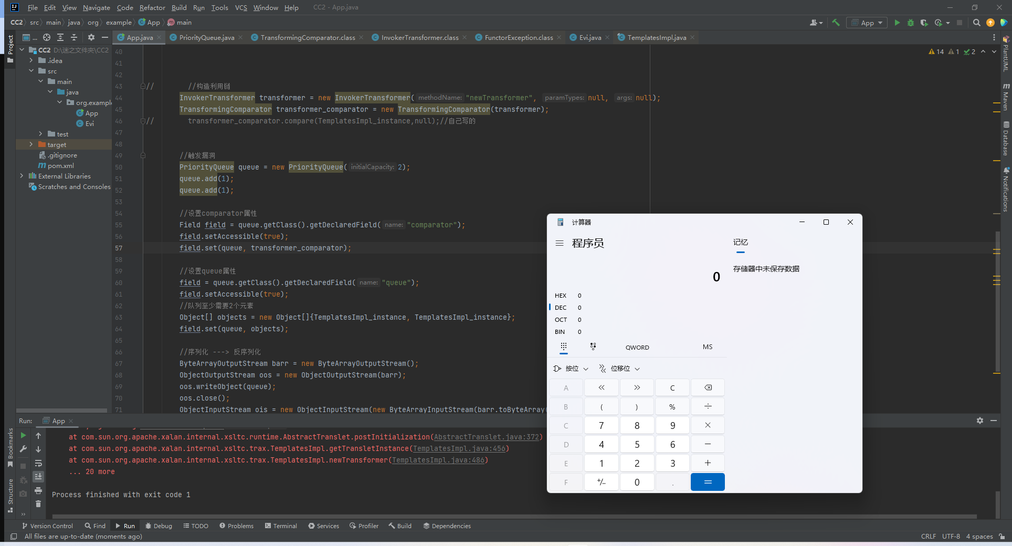Expand the .idea folder in Project tree
This screenshot has width=1012, height=546.
[x=31, y=60]
